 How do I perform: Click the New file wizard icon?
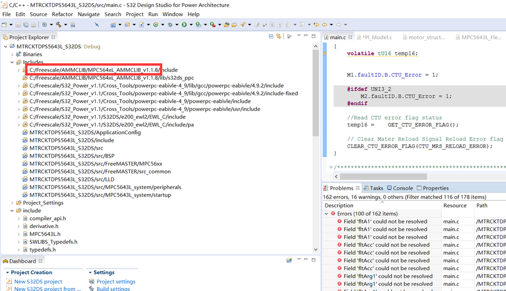[4, 24]
